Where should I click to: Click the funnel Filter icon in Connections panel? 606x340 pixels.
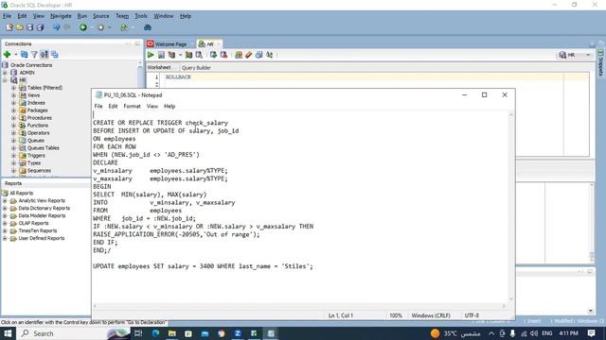tap(34, 55)
